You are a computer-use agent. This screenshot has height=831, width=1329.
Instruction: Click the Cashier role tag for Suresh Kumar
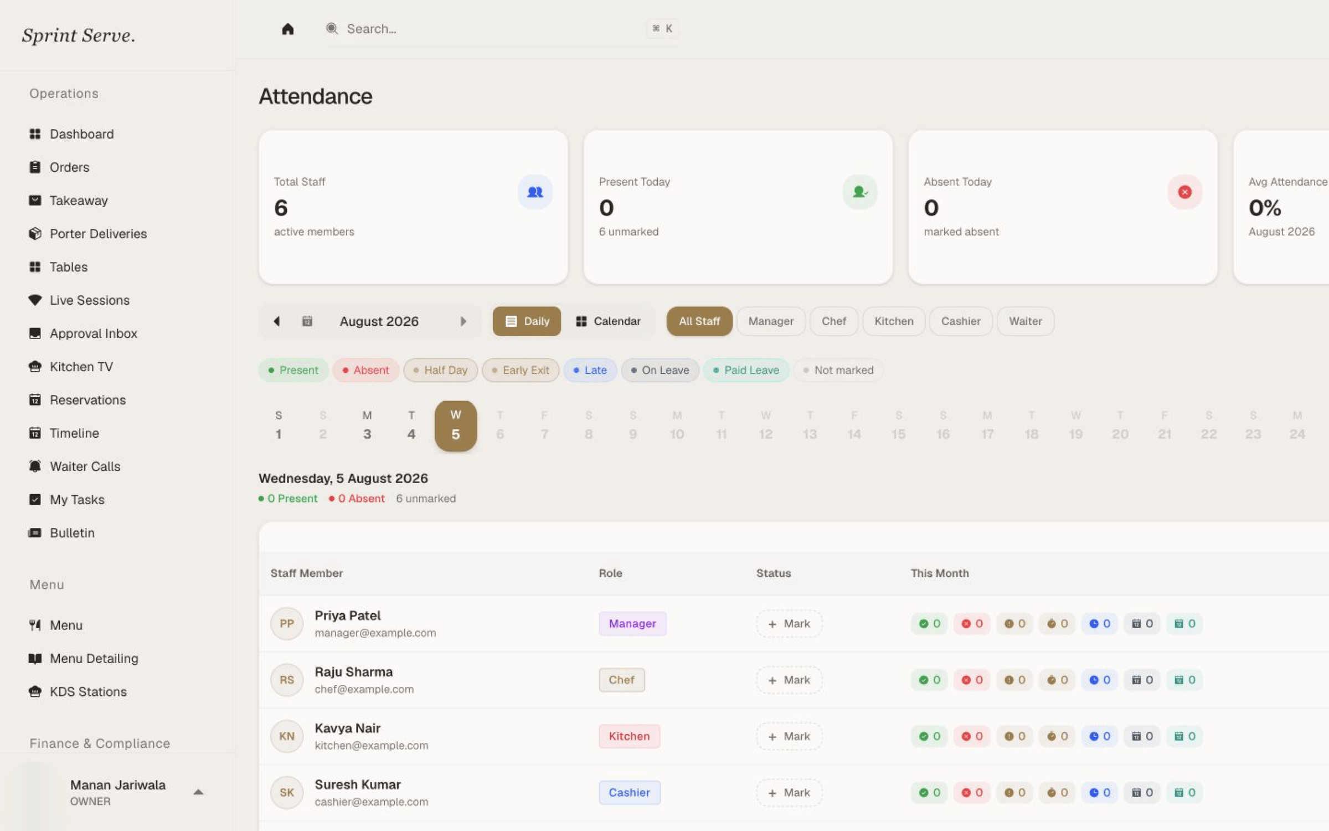629,793
